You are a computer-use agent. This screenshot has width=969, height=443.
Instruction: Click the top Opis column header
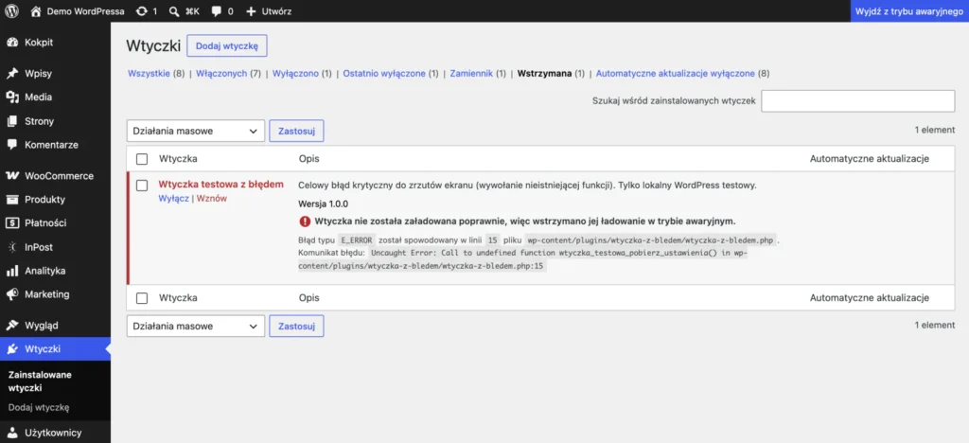click(309, 159)
